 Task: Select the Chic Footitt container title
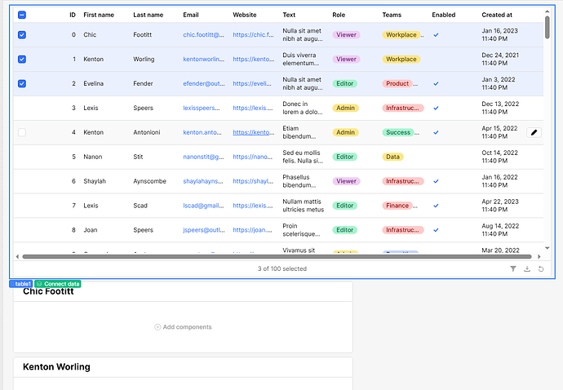click(48, 291)
